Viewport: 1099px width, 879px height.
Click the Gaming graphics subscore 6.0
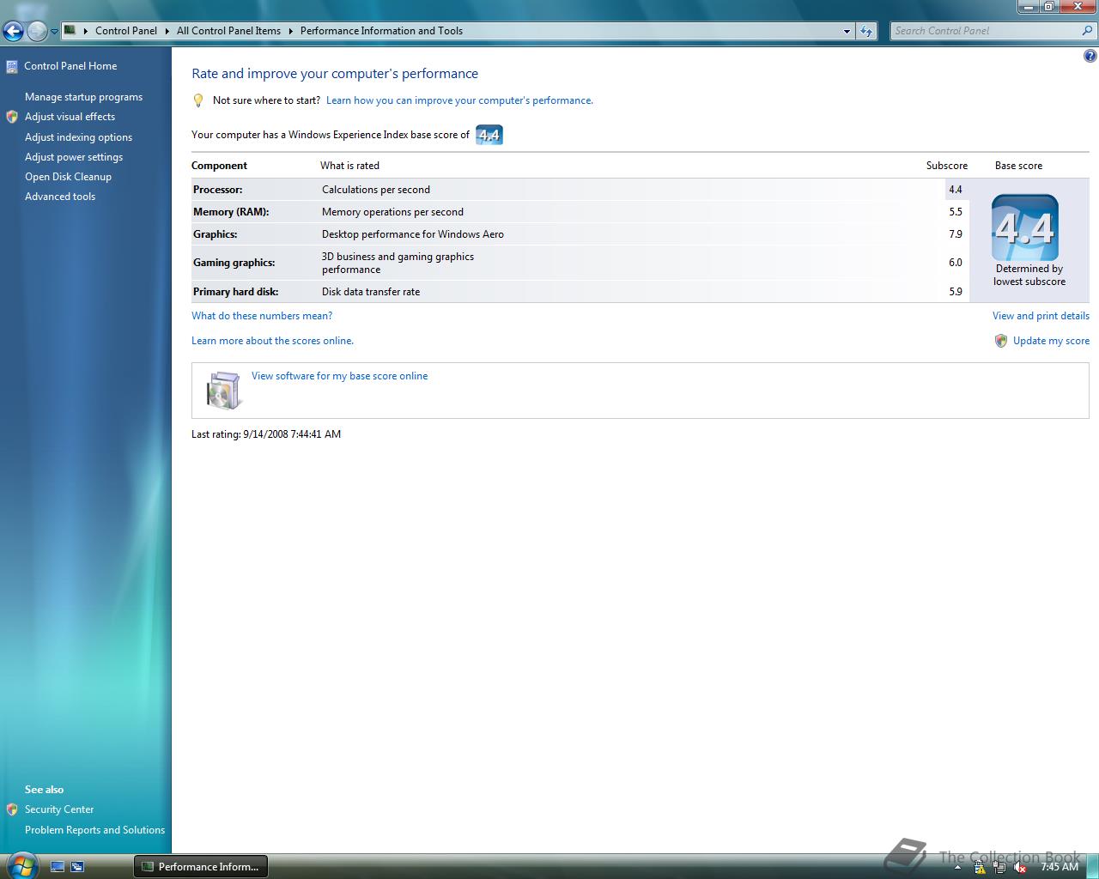[x=956, y=263]
